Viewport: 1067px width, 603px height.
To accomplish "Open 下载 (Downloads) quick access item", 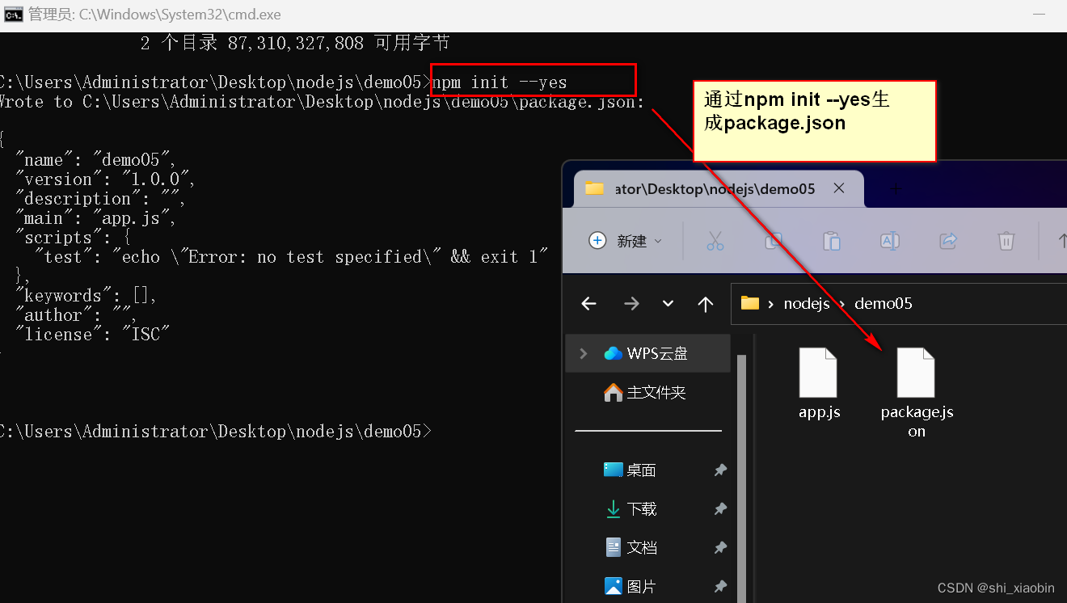I will 631,508.
